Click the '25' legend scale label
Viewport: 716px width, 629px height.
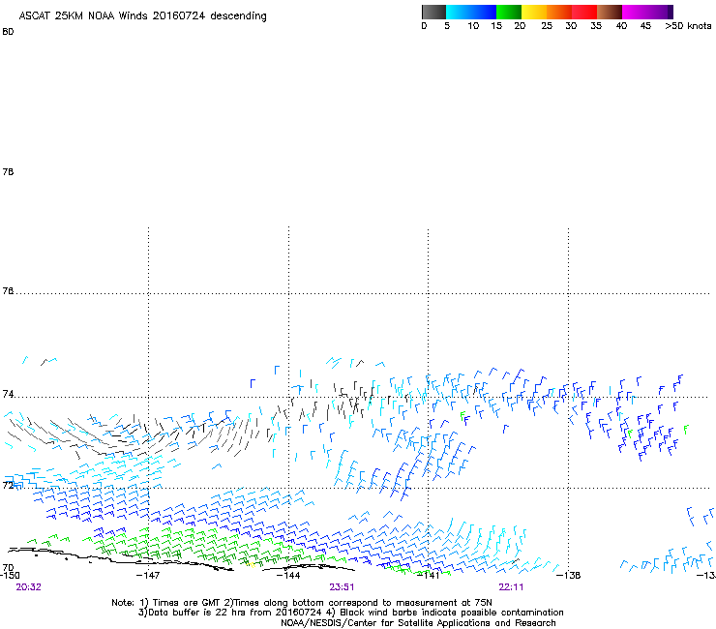tap(547, 26)
